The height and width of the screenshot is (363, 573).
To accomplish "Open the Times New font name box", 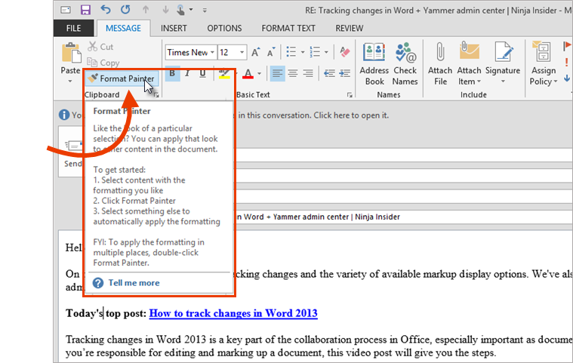I will [x=191, y=53].
